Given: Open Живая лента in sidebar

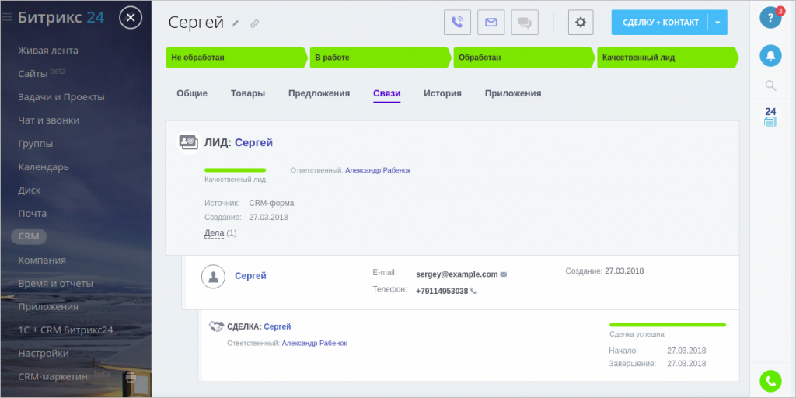Looking at the screenshot, I should point(48,51).
